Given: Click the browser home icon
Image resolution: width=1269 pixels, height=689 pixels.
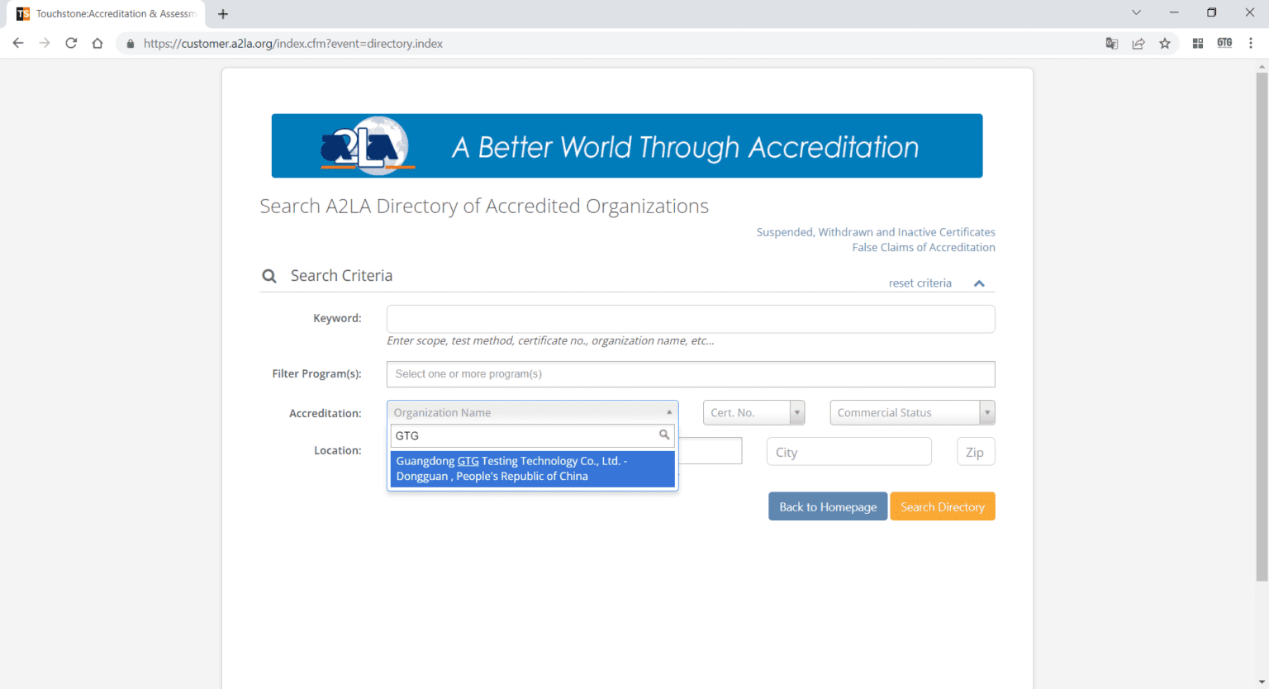Looking at the screenshot, I should coord(97,43).
